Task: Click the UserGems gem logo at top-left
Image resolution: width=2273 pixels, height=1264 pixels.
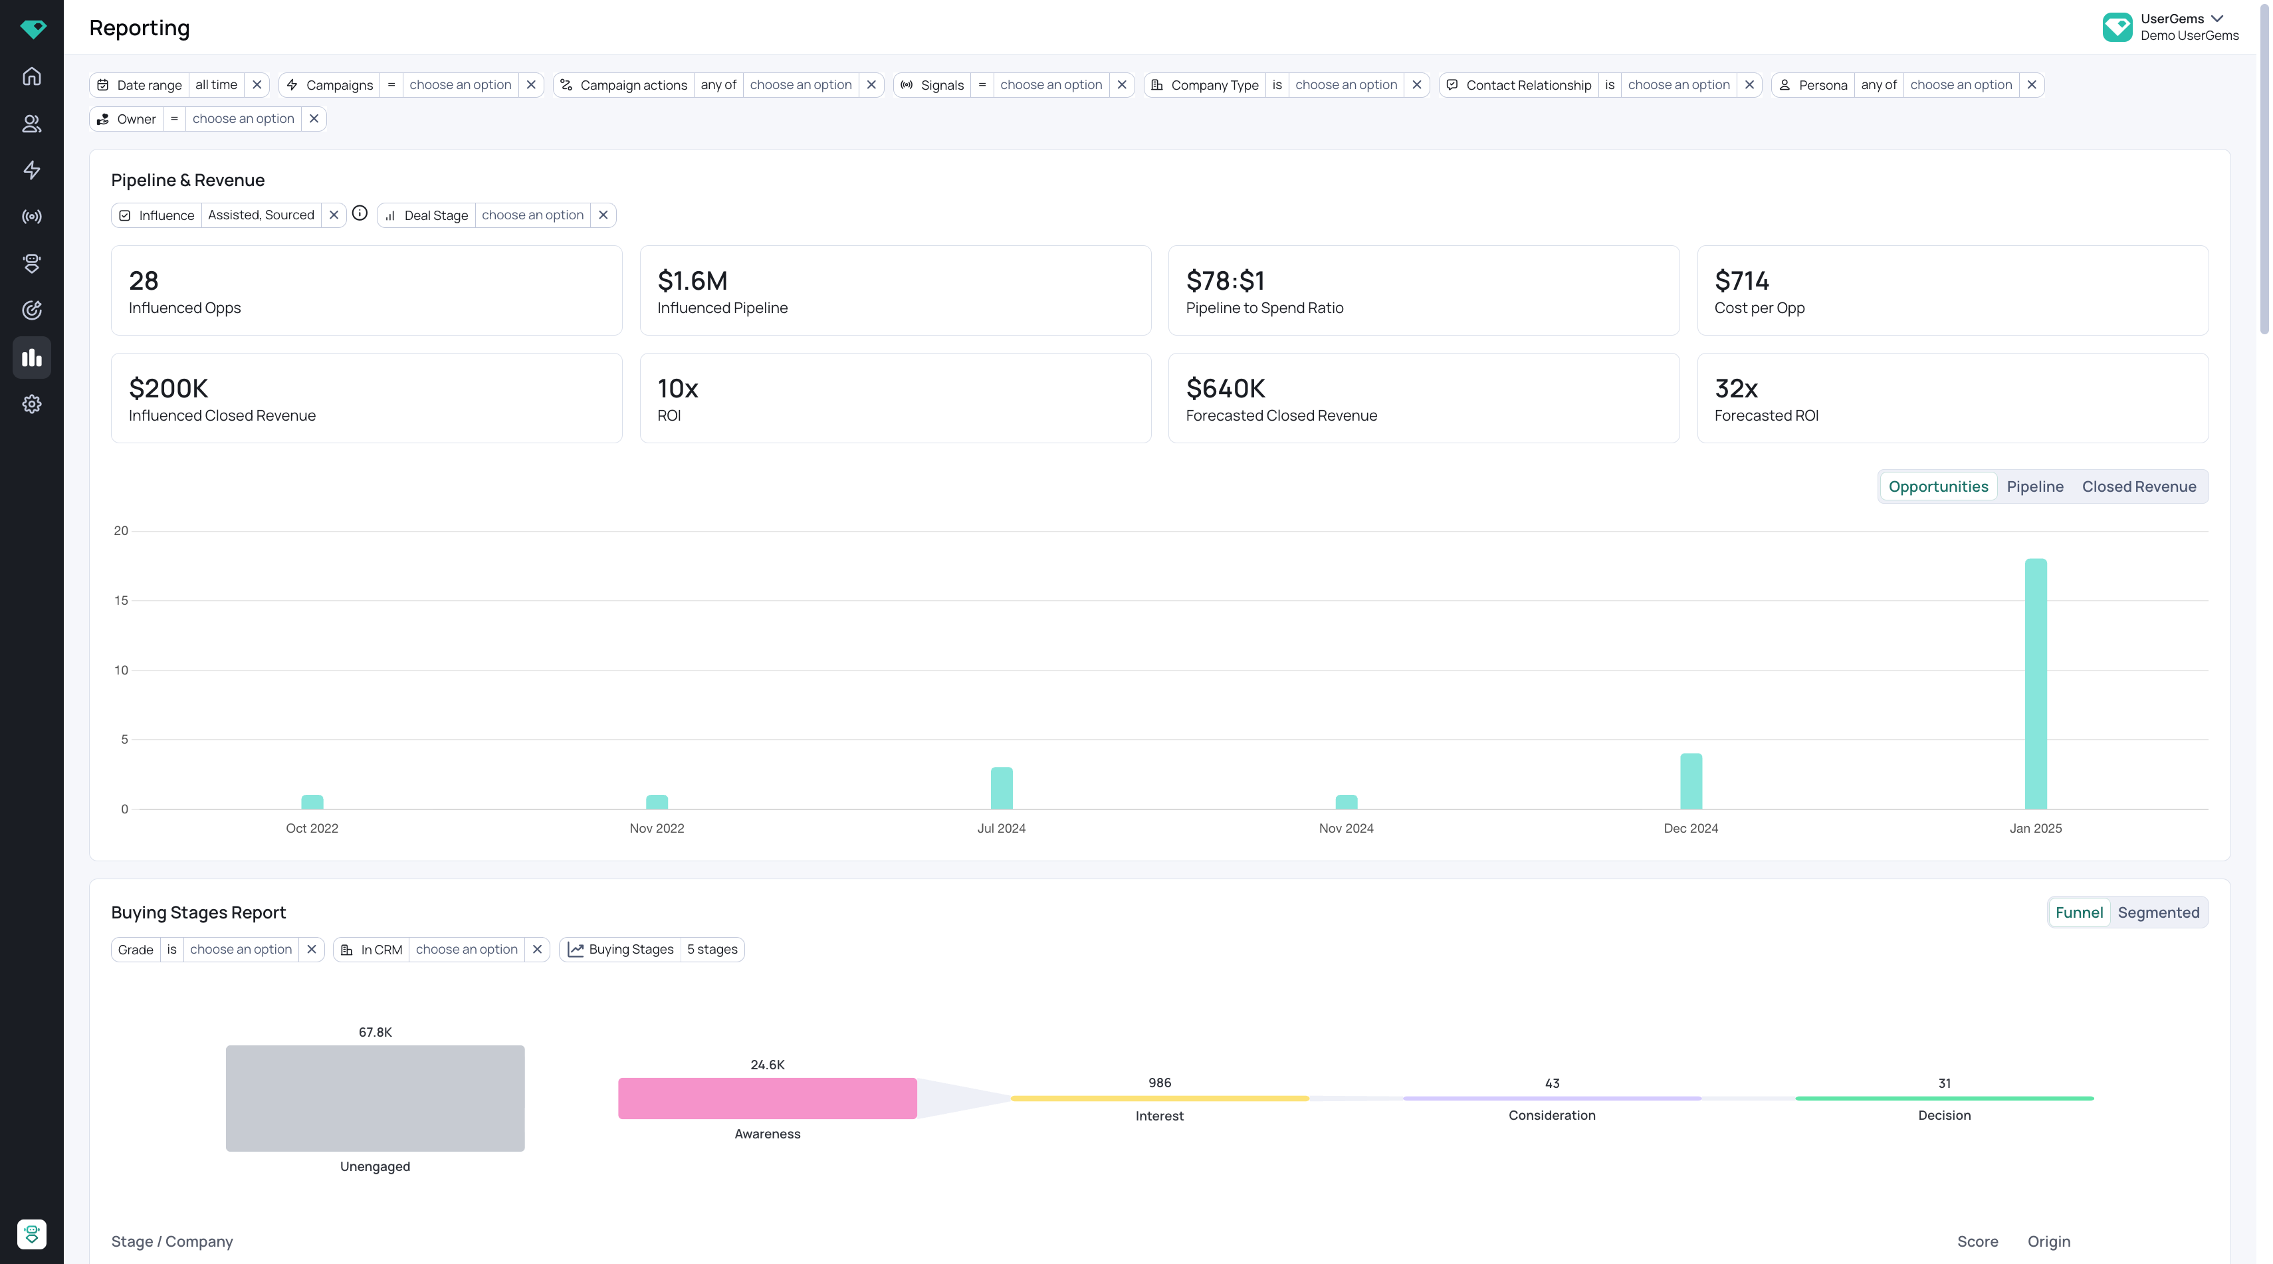Action: point(33,29)
